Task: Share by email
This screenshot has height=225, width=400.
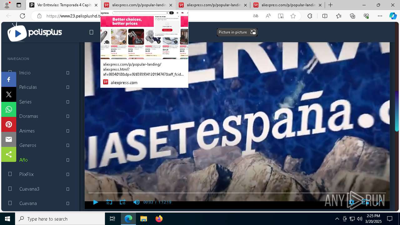Action: (x=9, y=139)
